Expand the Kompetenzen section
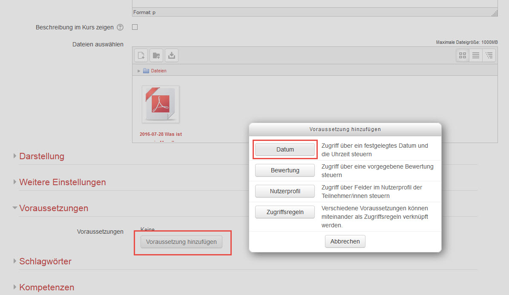This screenshot has width=509, height=295. (46, 287)
